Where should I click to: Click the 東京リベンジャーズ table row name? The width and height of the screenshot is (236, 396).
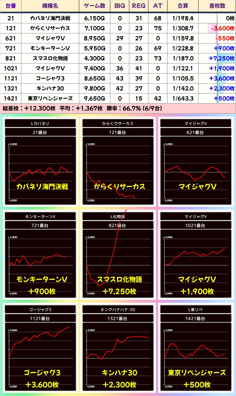[x=50, y=99]
